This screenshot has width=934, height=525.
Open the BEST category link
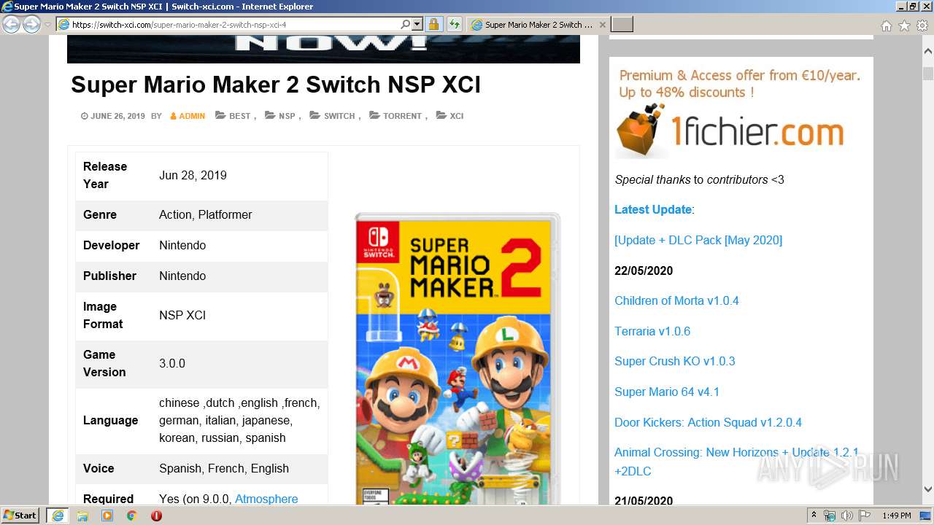click(x=239, y=116)
